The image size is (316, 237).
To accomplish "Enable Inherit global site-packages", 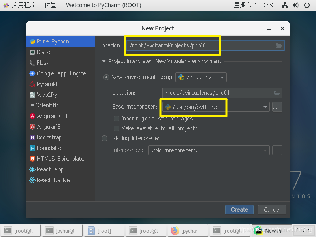I will (x=117, y=118).
